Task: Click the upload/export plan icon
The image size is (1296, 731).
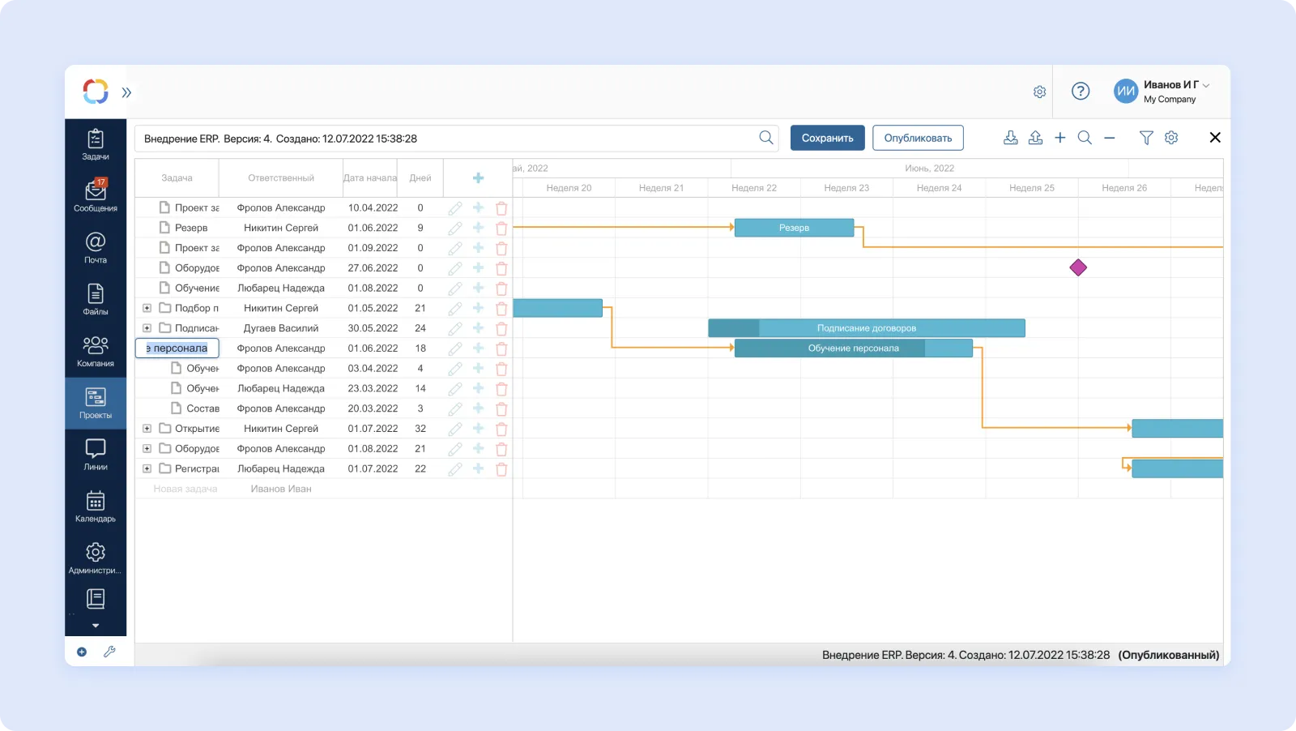Action: [1035, 138]
